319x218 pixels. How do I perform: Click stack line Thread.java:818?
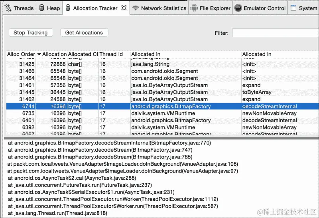tap(57, 213)
